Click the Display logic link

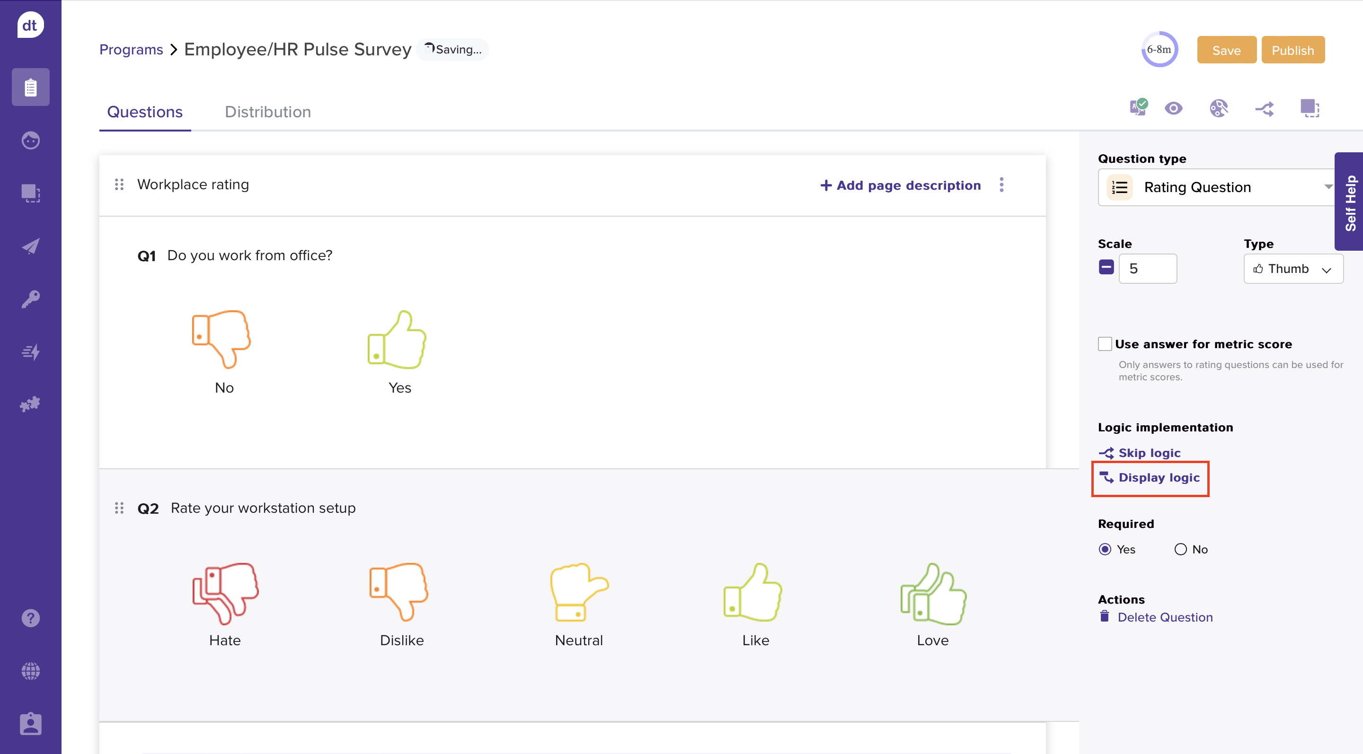click(1159, 478)
